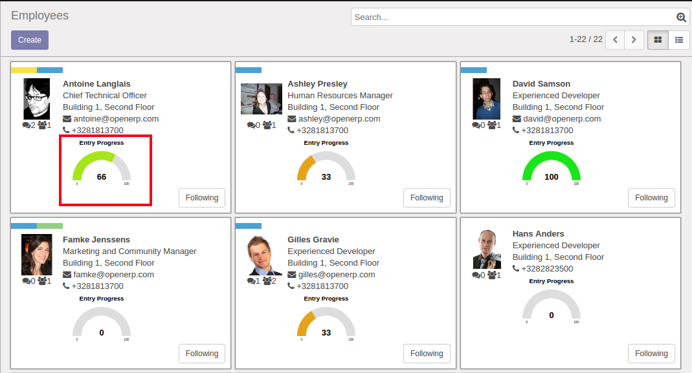Click the search magnifier icon

(x=681, y=17)
